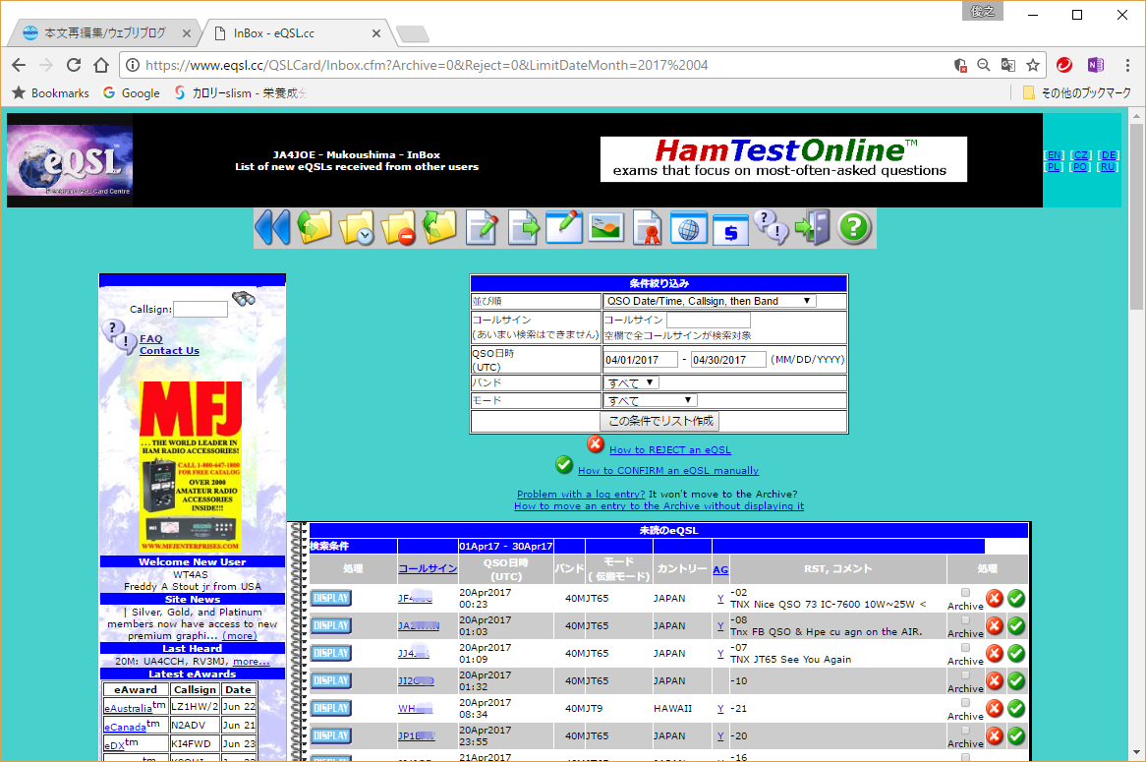Open the band filter dropdown

click(x=631, y=382)
